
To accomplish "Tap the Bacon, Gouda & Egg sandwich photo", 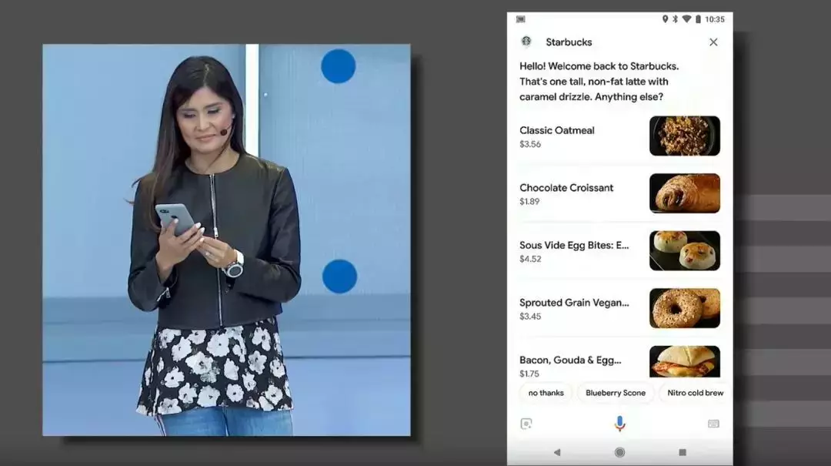I will [x=685, y=361].
